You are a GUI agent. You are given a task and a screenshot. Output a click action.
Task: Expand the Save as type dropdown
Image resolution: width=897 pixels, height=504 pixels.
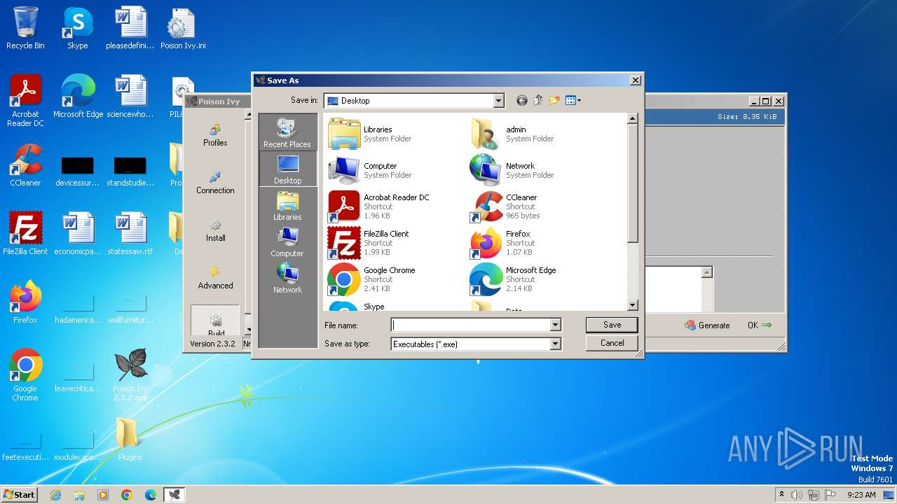pyautogui.click(x=555, y=344)
